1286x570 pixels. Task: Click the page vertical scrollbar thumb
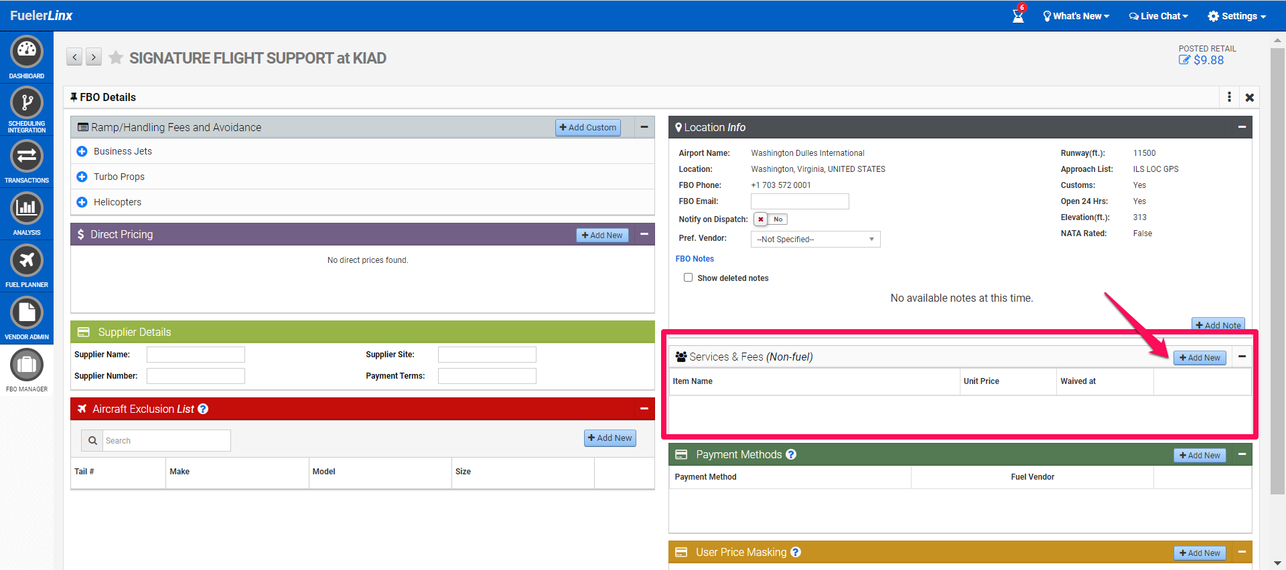(1277, 271)
